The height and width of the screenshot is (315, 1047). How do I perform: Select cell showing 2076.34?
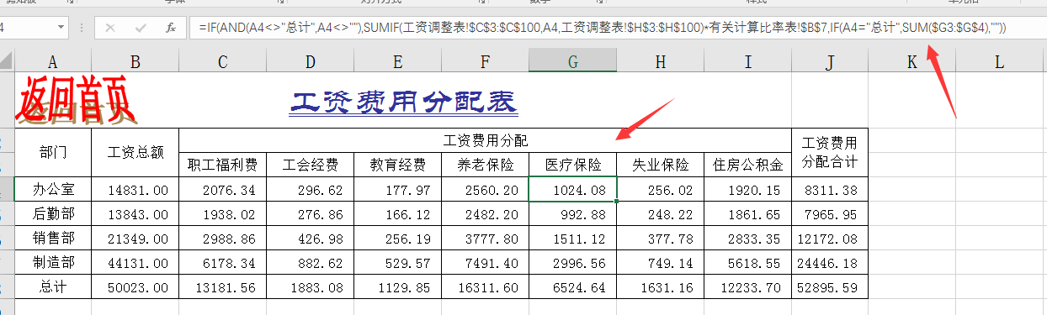click(222, 189)
